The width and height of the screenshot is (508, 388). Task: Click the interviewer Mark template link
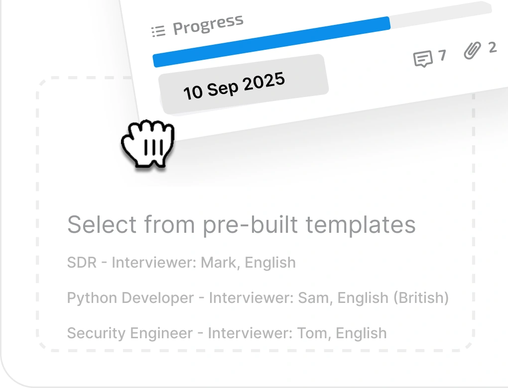181,262
